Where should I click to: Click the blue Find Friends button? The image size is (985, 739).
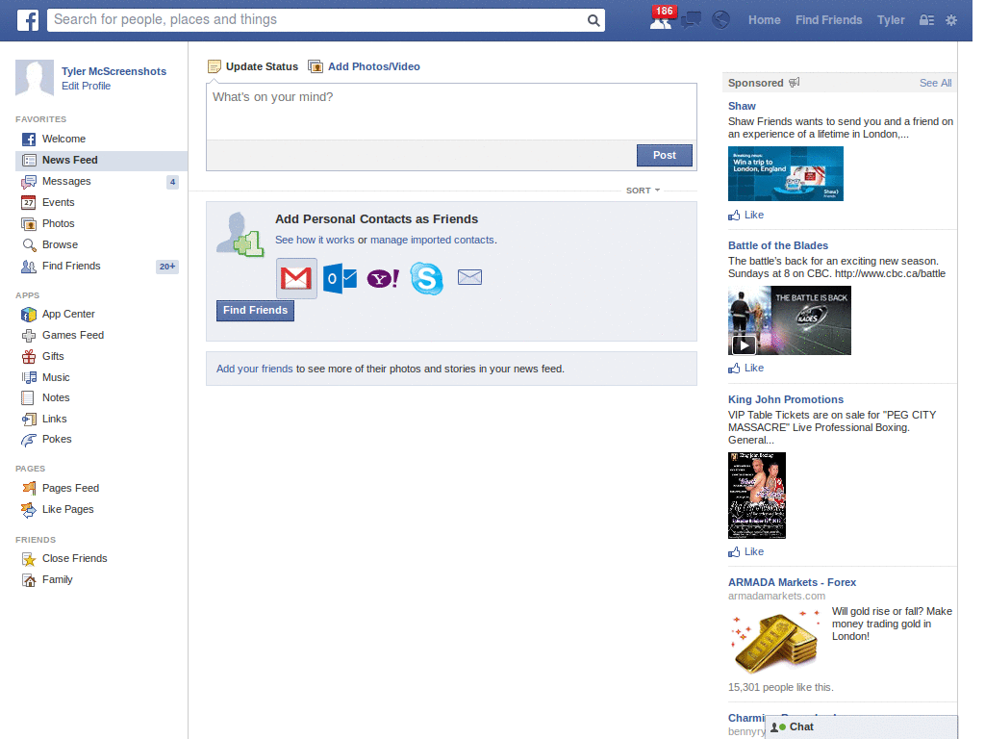(255, 311)
